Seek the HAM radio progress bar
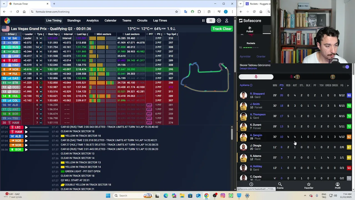Image resolution: width=355 pixels, height=200 pixels. click(x=39, y=132)
